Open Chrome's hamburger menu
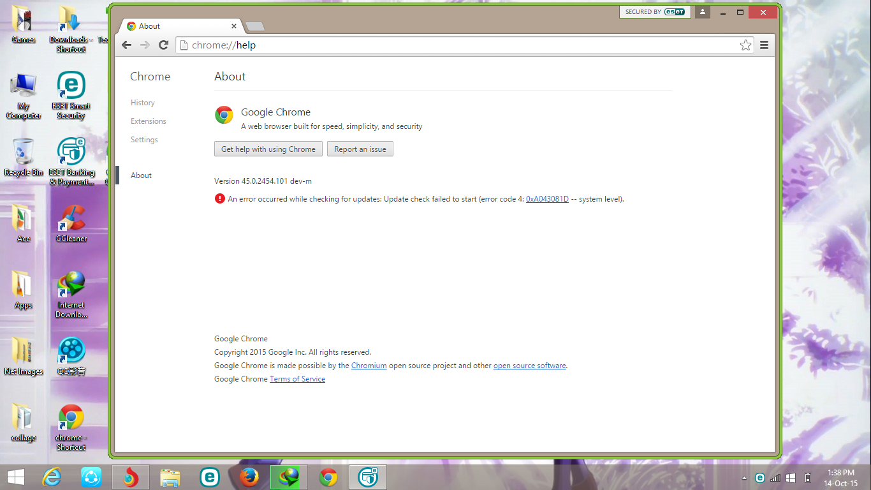Viewport: 871px width, 490px height. tap(764, 45)
